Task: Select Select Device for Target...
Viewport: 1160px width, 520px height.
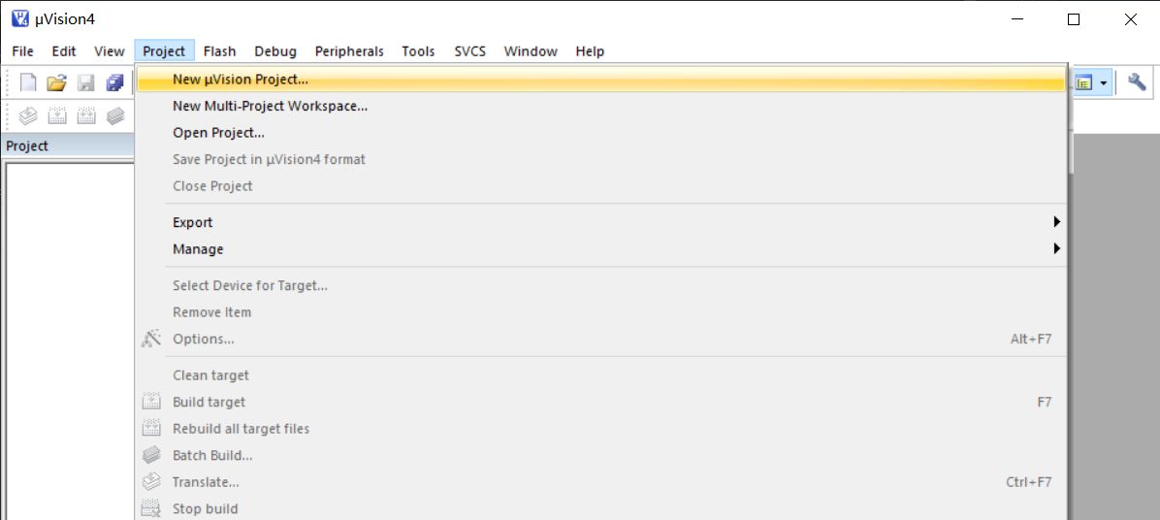Action: (600, 285)
